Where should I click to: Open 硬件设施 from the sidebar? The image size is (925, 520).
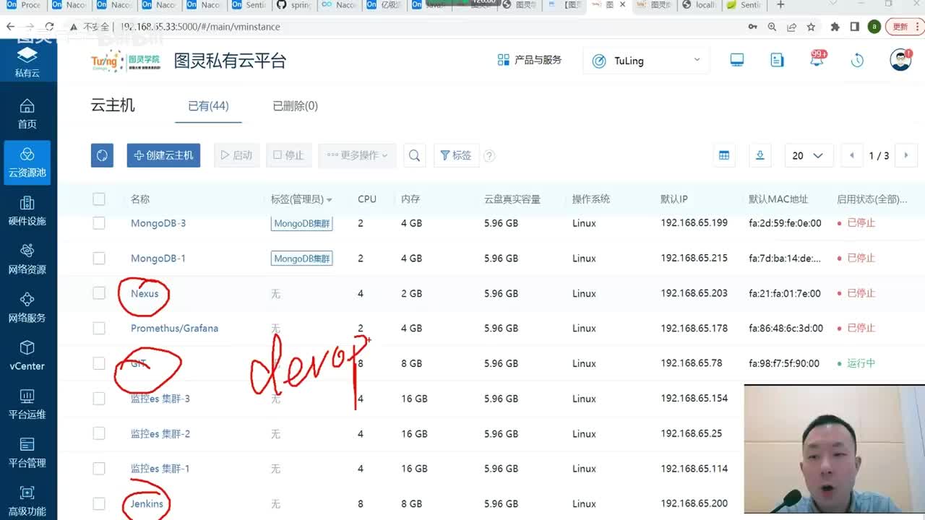click(x=27, y=211)
